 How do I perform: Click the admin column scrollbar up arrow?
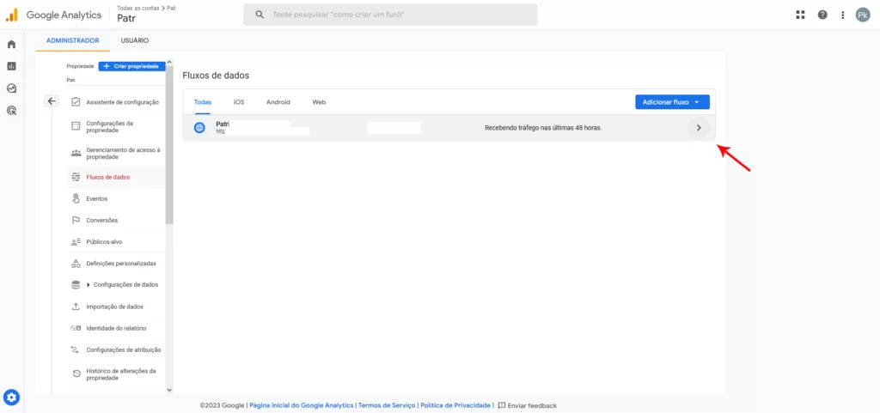[x=169, y=61]
